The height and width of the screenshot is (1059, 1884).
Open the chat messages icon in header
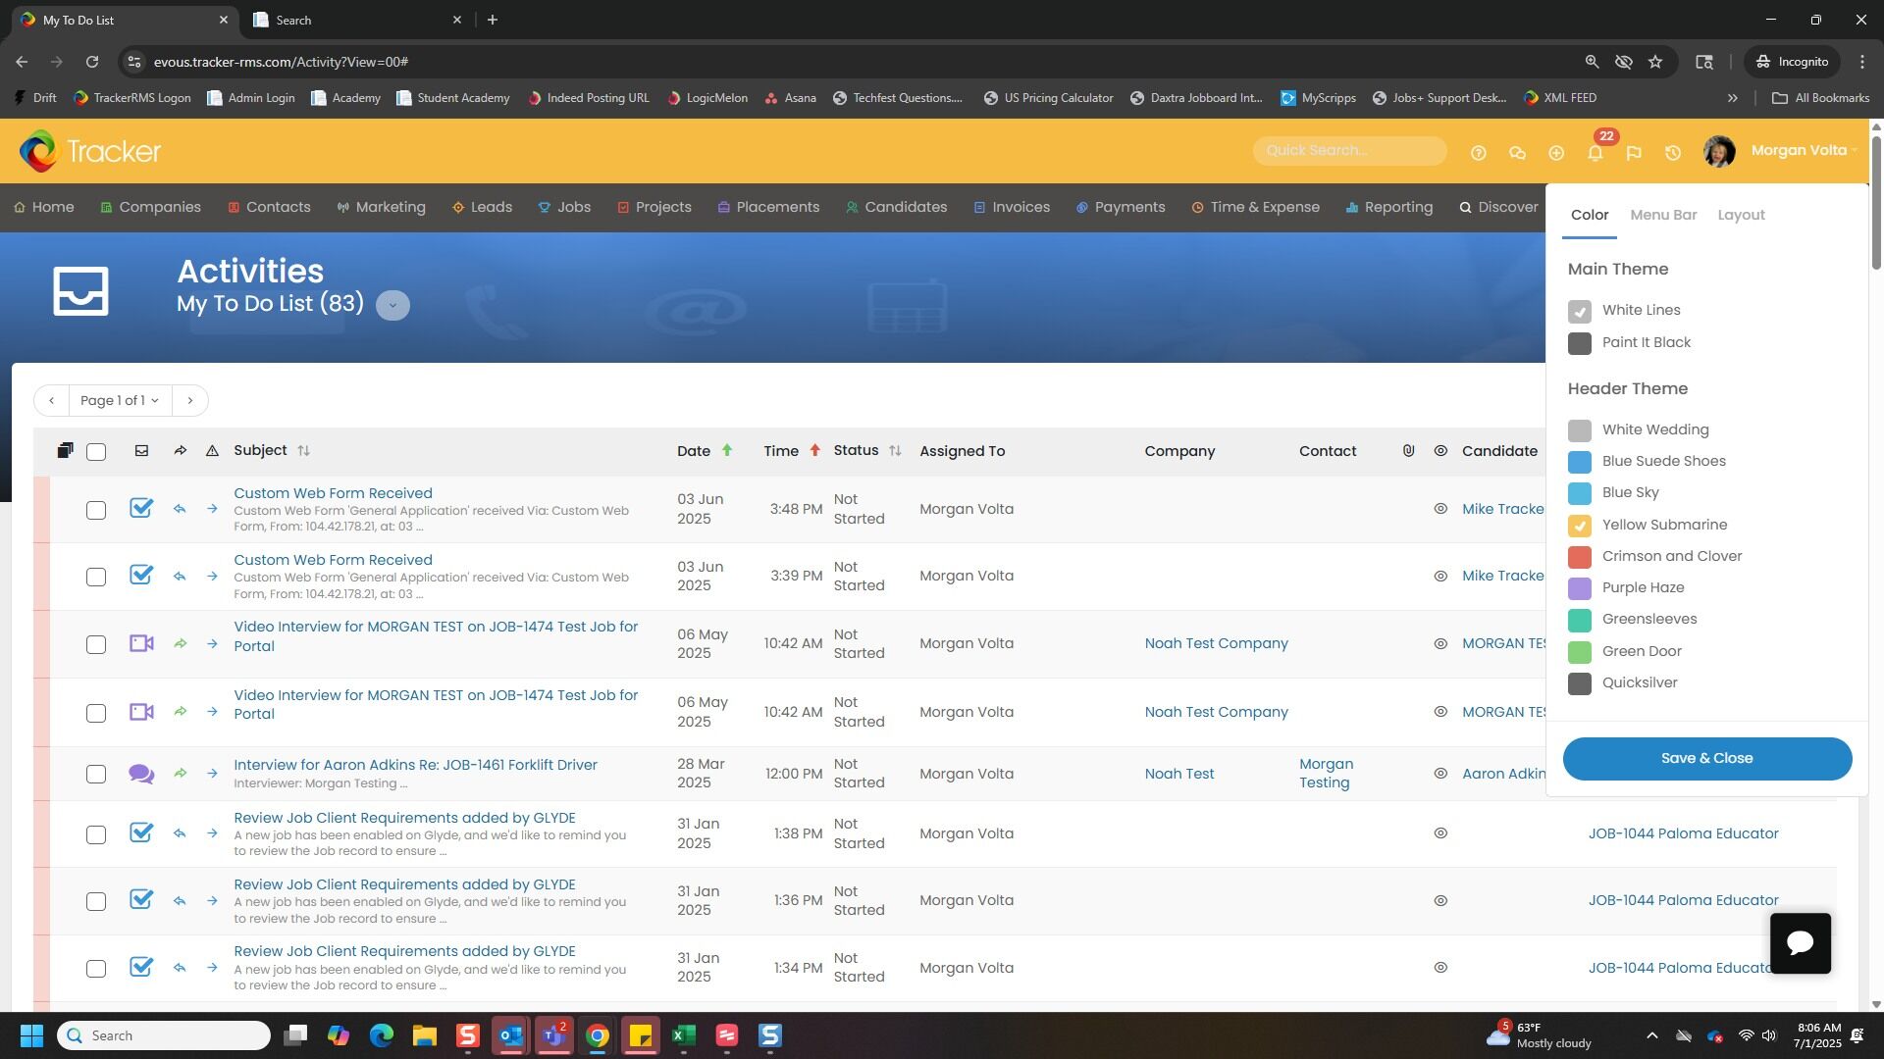pyautogui.click(x=1517, y=152)
